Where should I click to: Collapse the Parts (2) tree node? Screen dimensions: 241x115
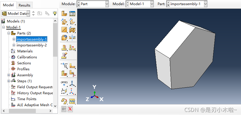tap(9, 33)
